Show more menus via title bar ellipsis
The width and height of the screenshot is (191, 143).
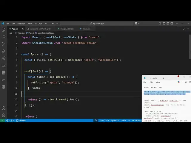(x=46, y=24)
